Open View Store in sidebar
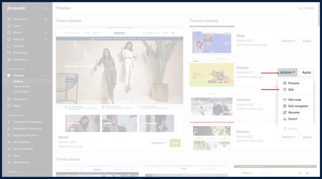Viewport: 322px width, 179px height. tap(20, 19)
